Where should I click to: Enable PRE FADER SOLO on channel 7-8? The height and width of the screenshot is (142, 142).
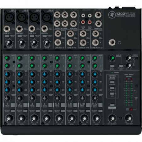click(x=75, y=111)
